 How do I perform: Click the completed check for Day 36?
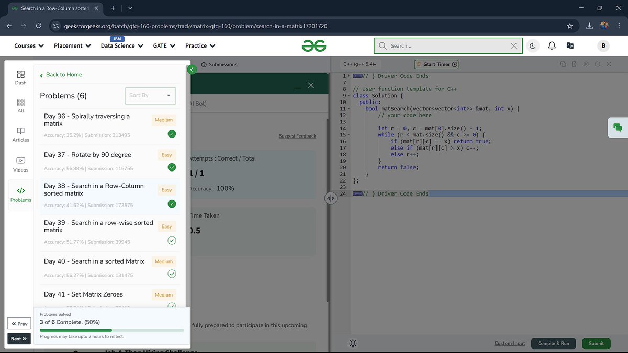(x=172, y=134)
